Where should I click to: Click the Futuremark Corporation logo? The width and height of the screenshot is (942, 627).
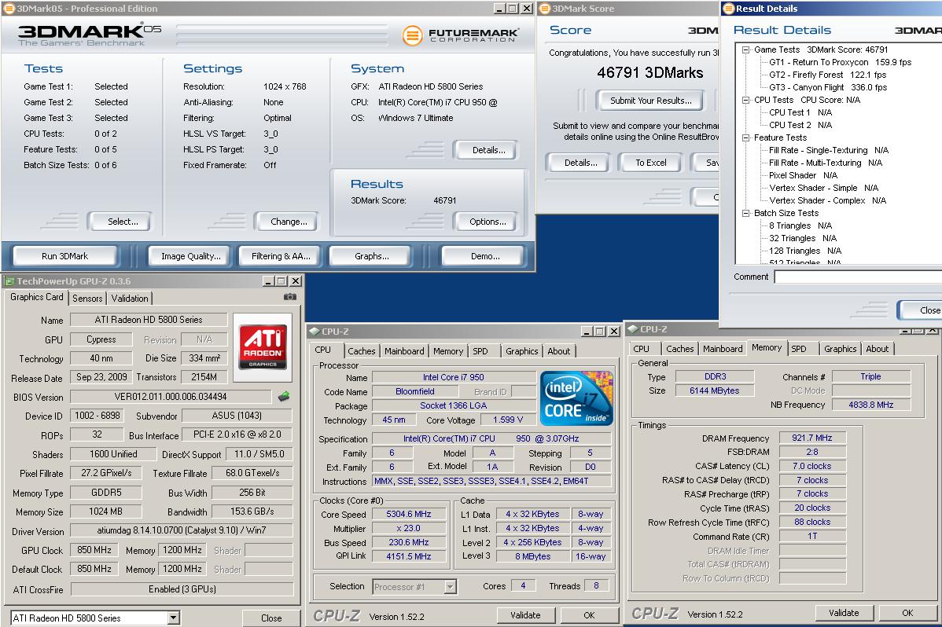[460, 35]
